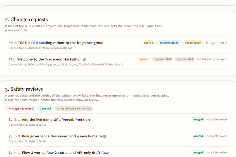Click the area::matching label badge
This screenshot has height=157, width=236.
tap(169, 43)
